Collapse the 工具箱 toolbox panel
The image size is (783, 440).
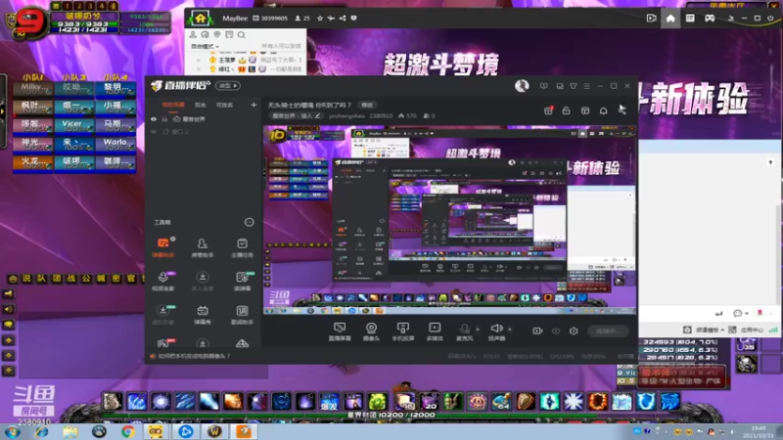(249, 222)
